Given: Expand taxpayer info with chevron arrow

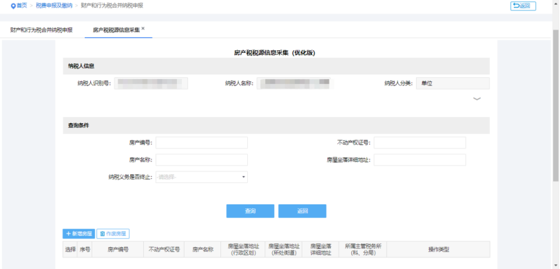Looking at the screenshot, I should pos(477,99).
